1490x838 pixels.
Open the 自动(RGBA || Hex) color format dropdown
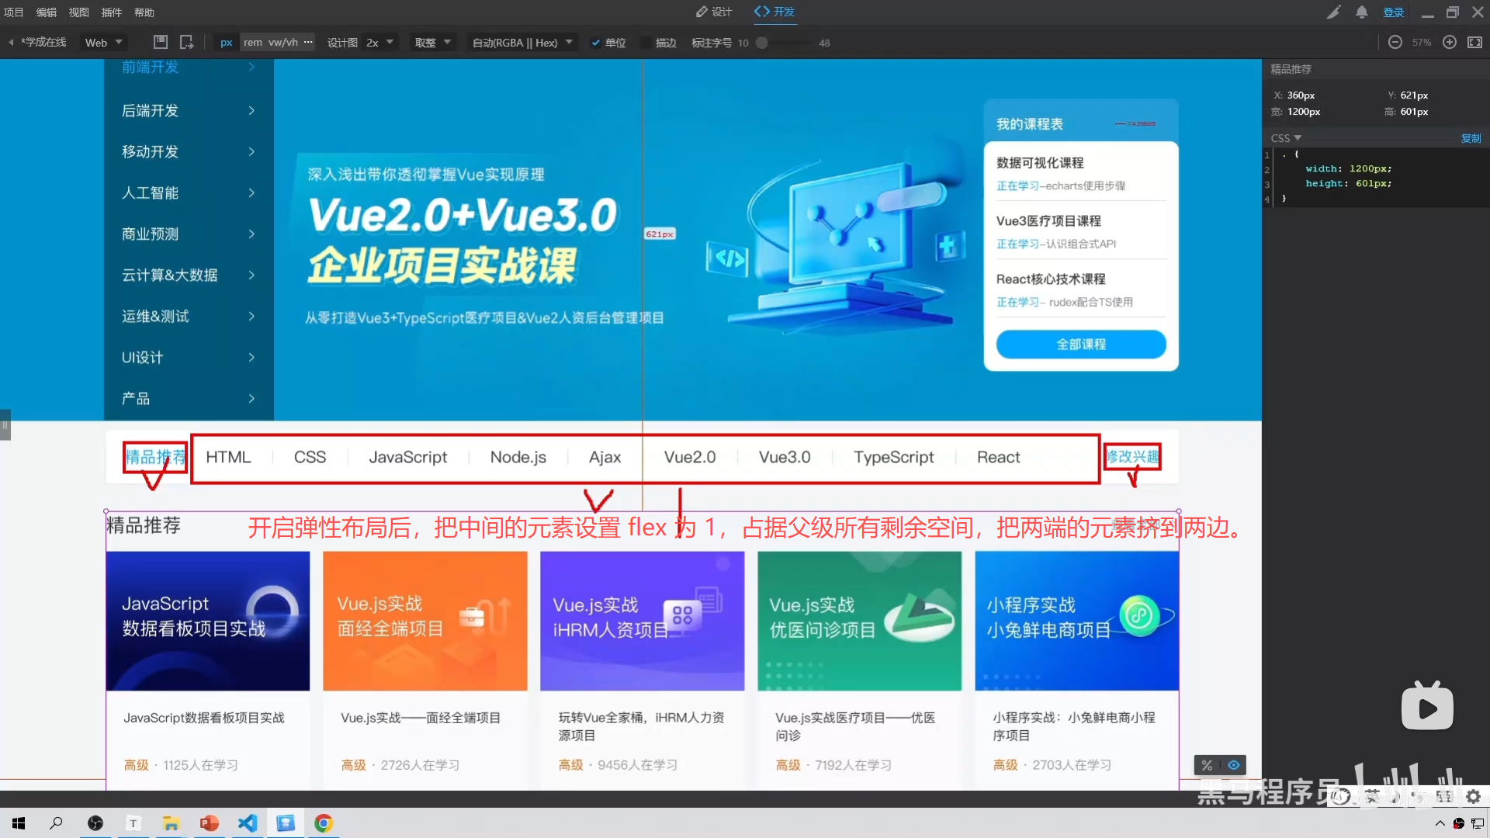pos(522,43)
